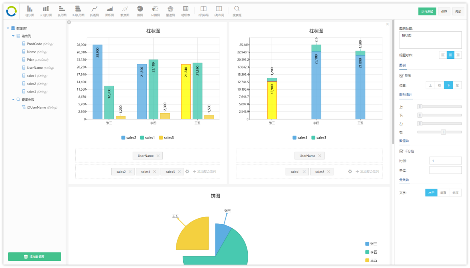Viewport: 470px width, 268px height.
Task: Click the 面积图 area chart icon
Action: point(110,11)
